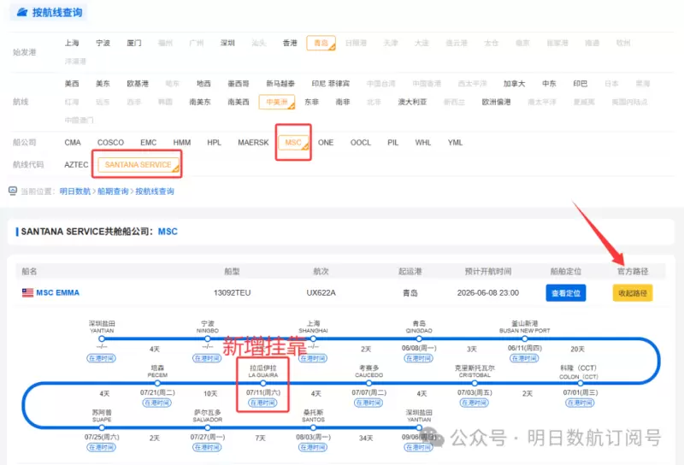Show 在港时间 for 克里斯托瓦尔 CRISTOBAL
The image size is (684, 465).
pos(475,403)
